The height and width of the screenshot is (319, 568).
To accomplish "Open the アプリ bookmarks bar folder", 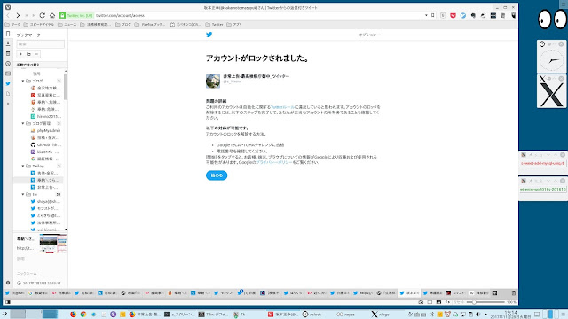I will coord(234,25).
